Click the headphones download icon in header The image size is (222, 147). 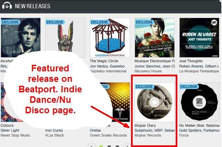[x=7, y=6]
